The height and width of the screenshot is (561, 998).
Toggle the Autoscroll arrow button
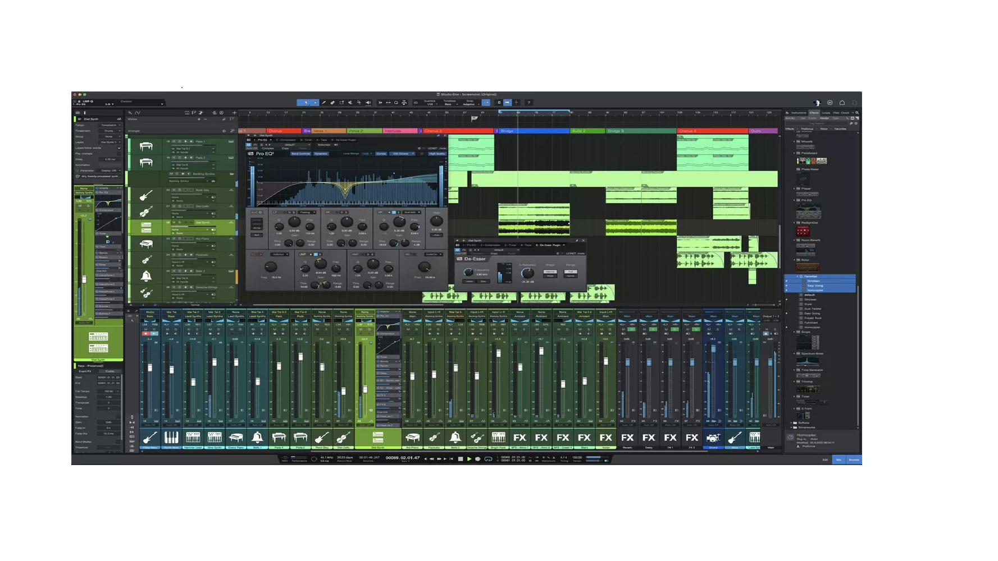pyautogui.click(x=507, y=103)
